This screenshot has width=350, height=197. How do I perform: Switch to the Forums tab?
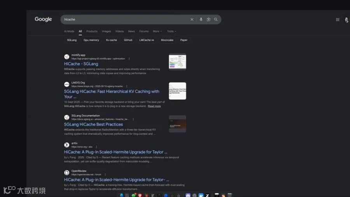144,31
